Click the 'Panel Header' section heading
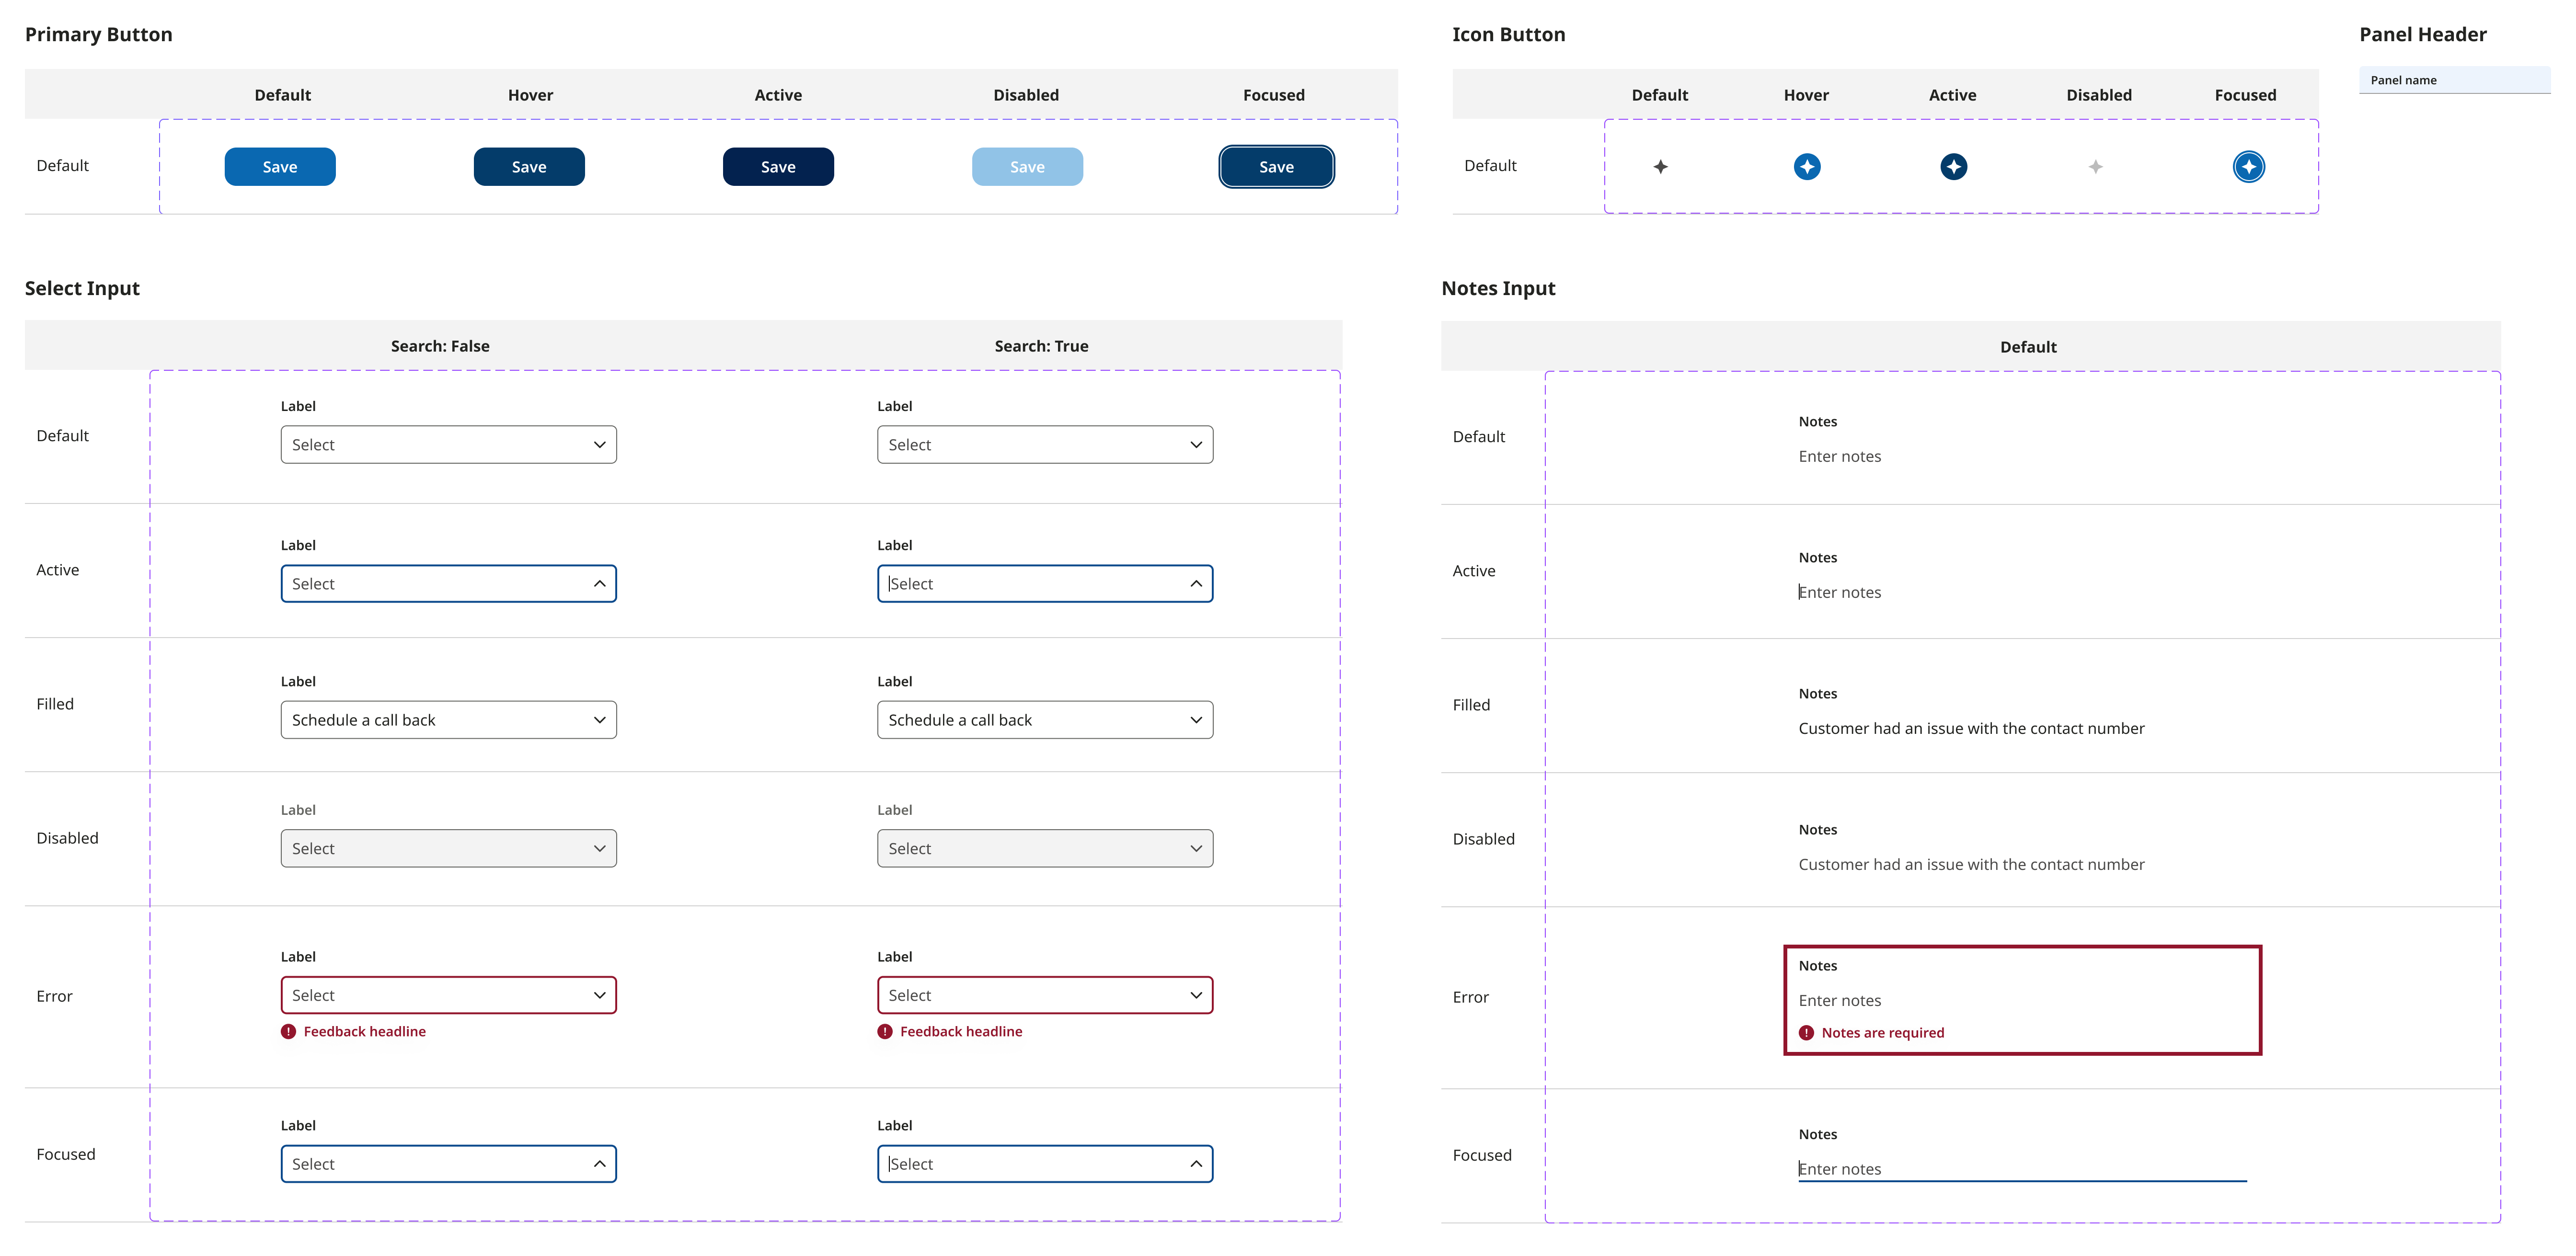2576x1256 pixels. (x=2422, y=34)
